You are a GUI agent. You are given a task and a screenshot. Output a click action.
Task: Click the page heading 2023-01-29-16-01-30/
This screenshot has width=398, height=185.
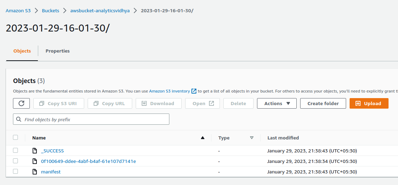(x=58, y=28)
